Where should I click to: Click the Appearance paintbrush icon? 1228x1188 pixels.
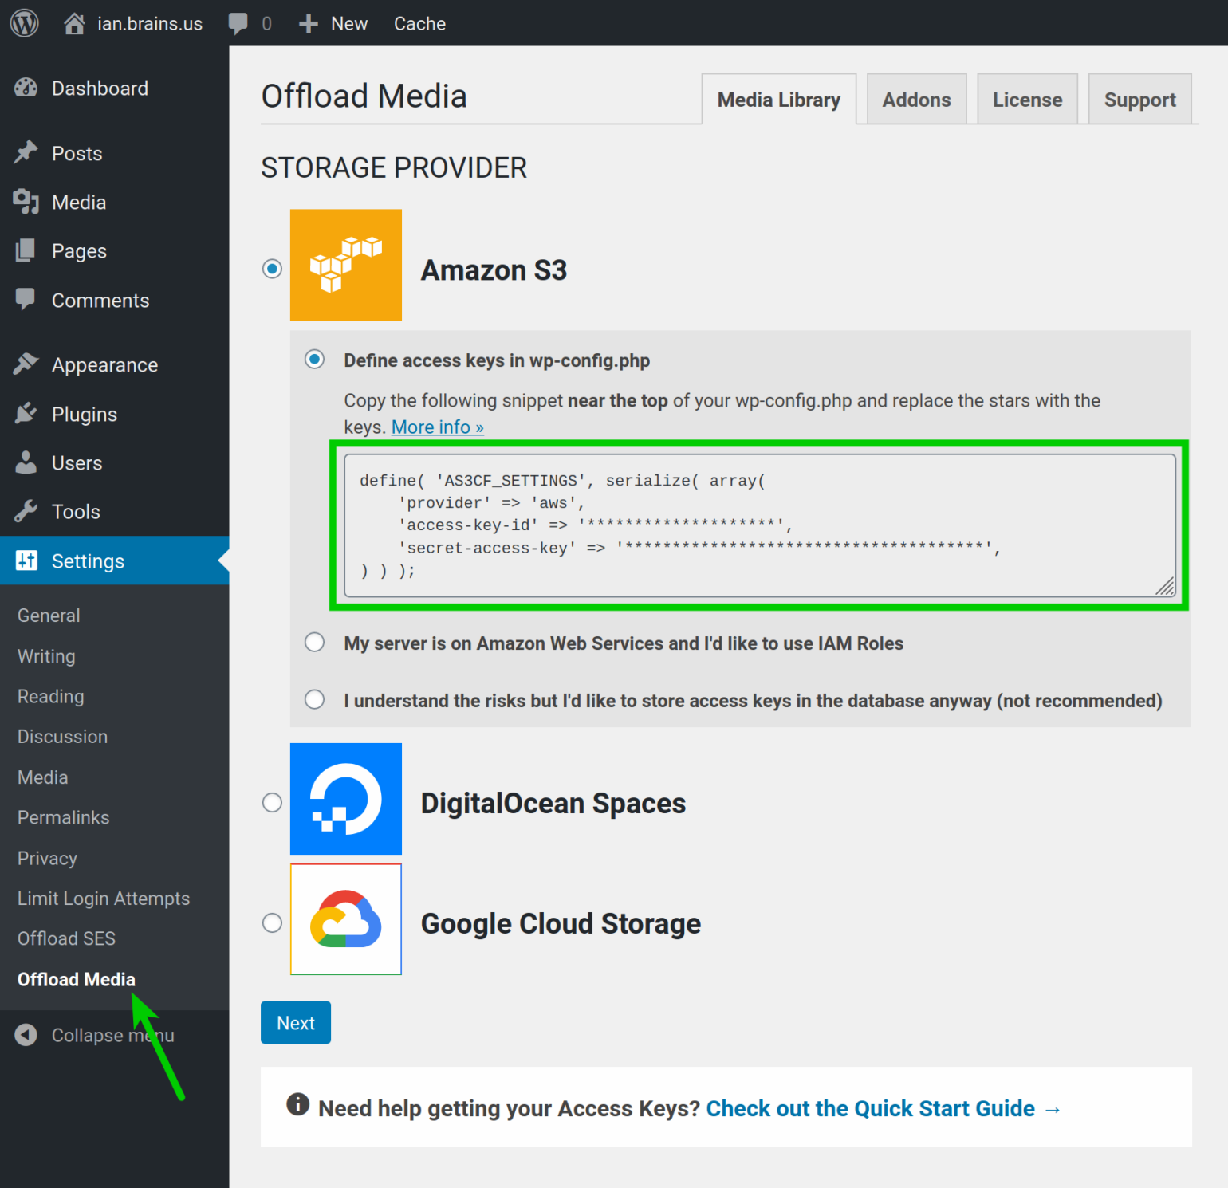26,364
